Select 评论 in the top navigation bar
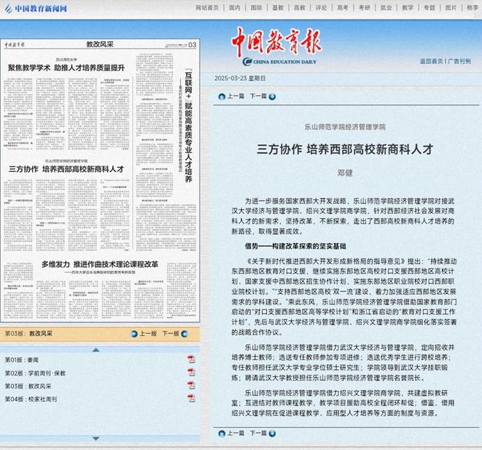 point(321,8)
